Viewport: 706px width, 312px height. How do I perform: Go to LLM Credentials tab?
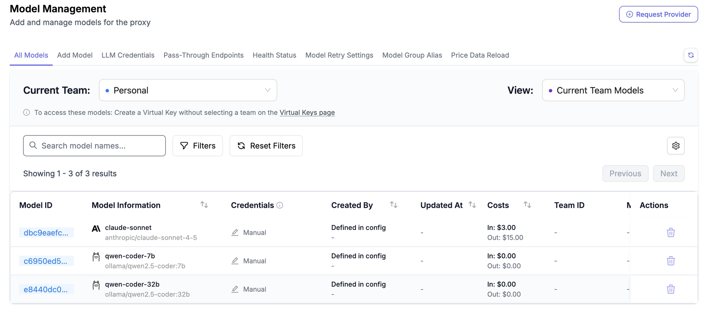(x=128, y=55)
